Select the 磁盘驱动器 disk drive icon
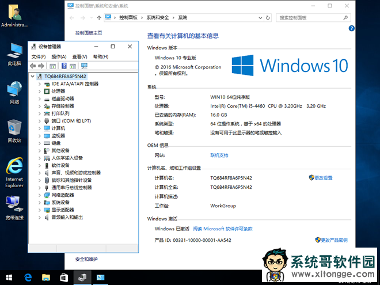This screenshot has height=285, width=380. (x=47, y=99)
